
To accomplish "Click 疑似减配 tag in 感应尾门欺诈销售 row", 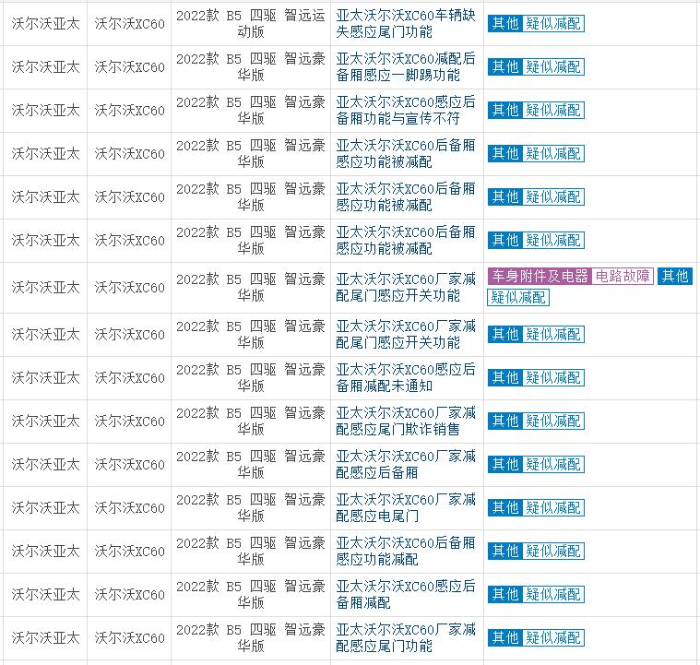I will [553, 422].
